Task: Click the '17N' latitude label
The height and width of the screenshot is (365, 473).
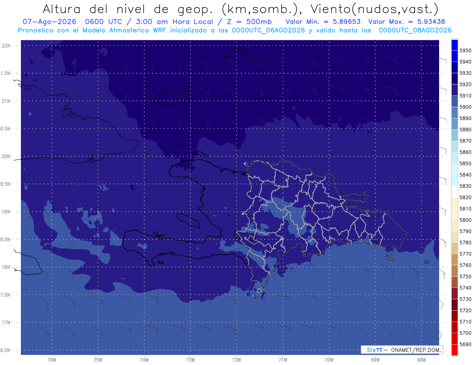Action: pos(7,322)
